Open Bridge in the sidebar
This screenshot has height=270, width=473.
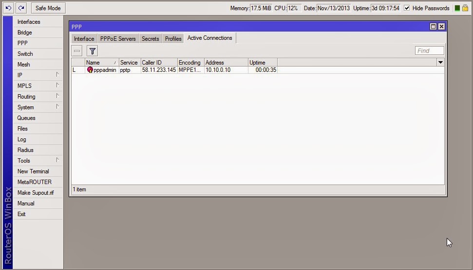38,33
